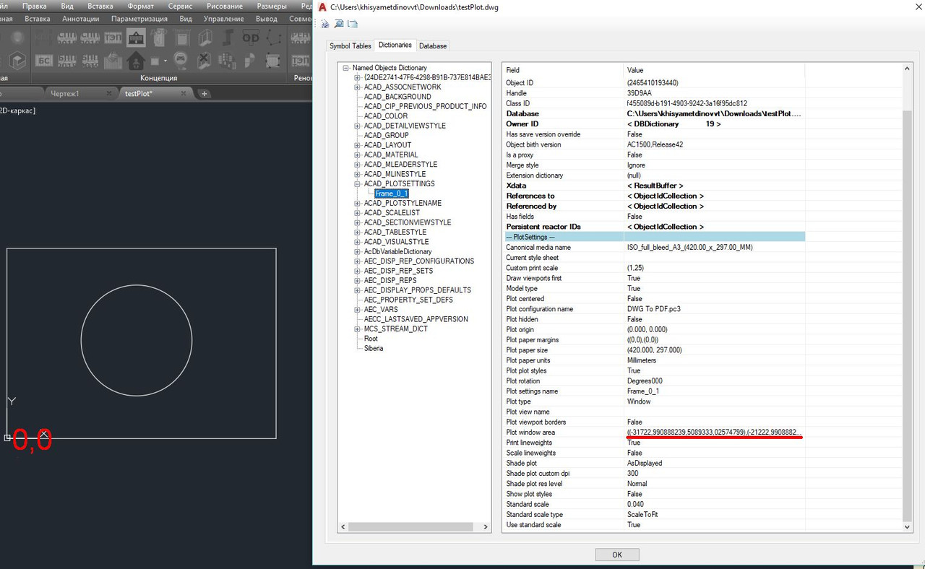Click the Plot window area value cell

[x=714, y=433]
